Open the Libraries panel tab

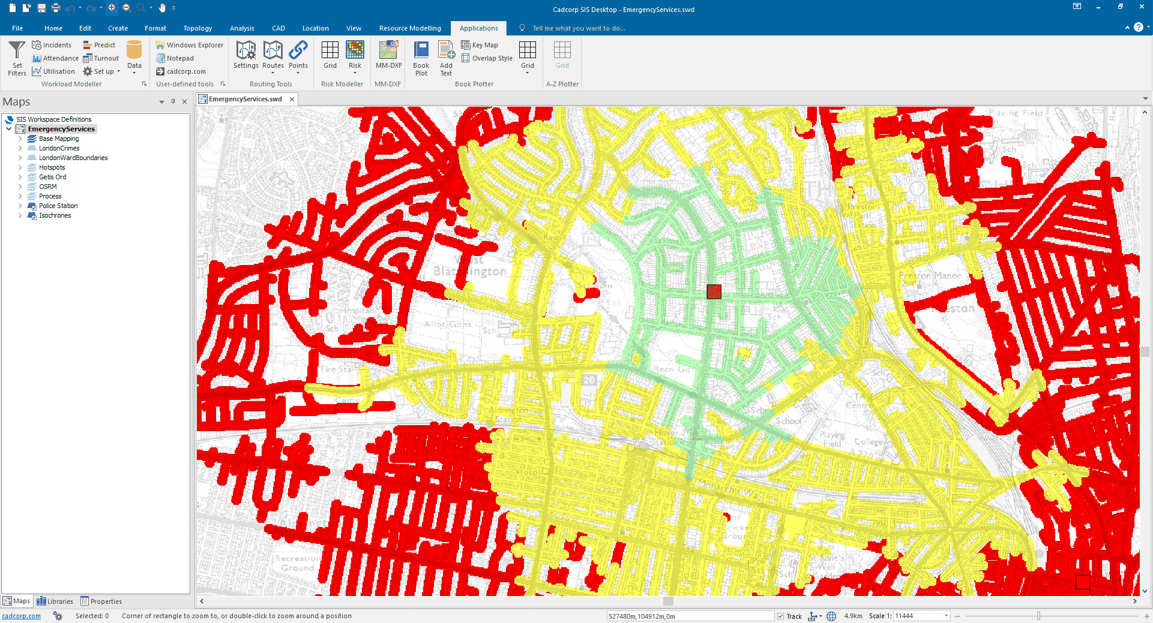point(55,601)
